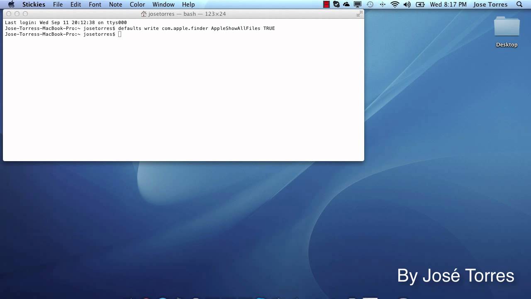
Task: Minimize the Terminal window
Action: [17, 14]
